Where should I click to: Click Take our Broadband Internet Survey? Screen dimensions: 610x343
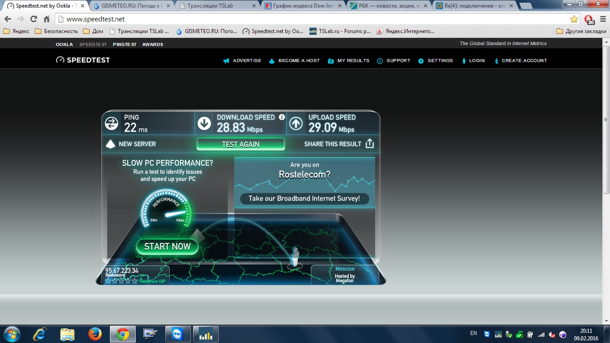304,198
